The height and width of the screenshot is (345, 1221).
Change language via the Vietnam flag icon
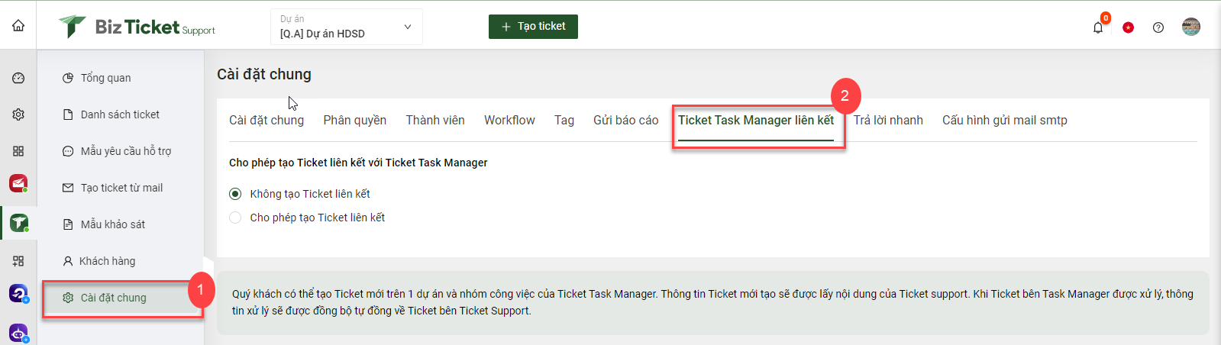pos(1128,27)
